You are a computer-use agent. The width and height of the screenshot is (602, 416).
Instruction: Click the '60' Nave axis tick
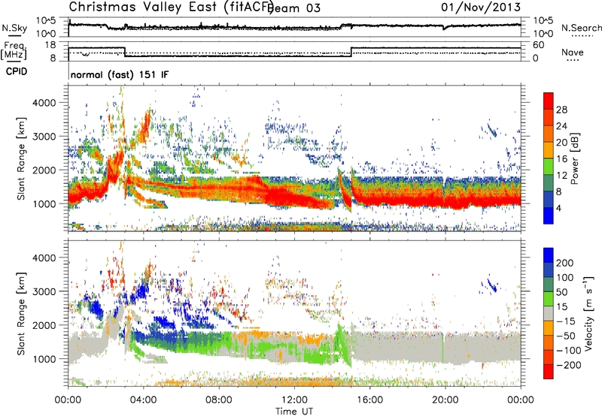[539, 45]
